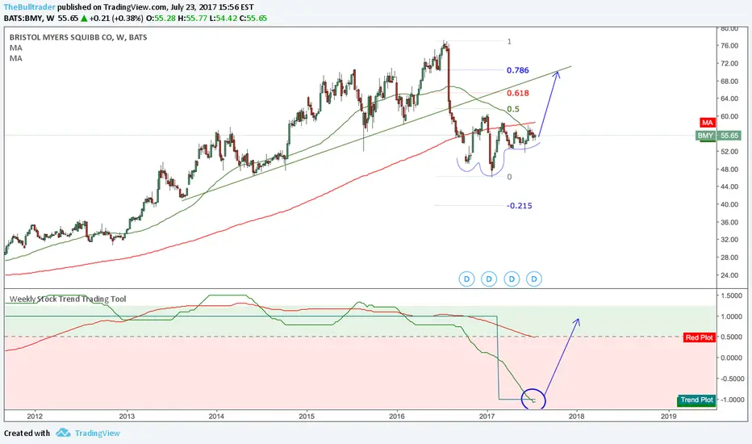Click the 2016 time axis label
Image resolution: width=752 pixels, height=444 pixels.
[397, 417]
